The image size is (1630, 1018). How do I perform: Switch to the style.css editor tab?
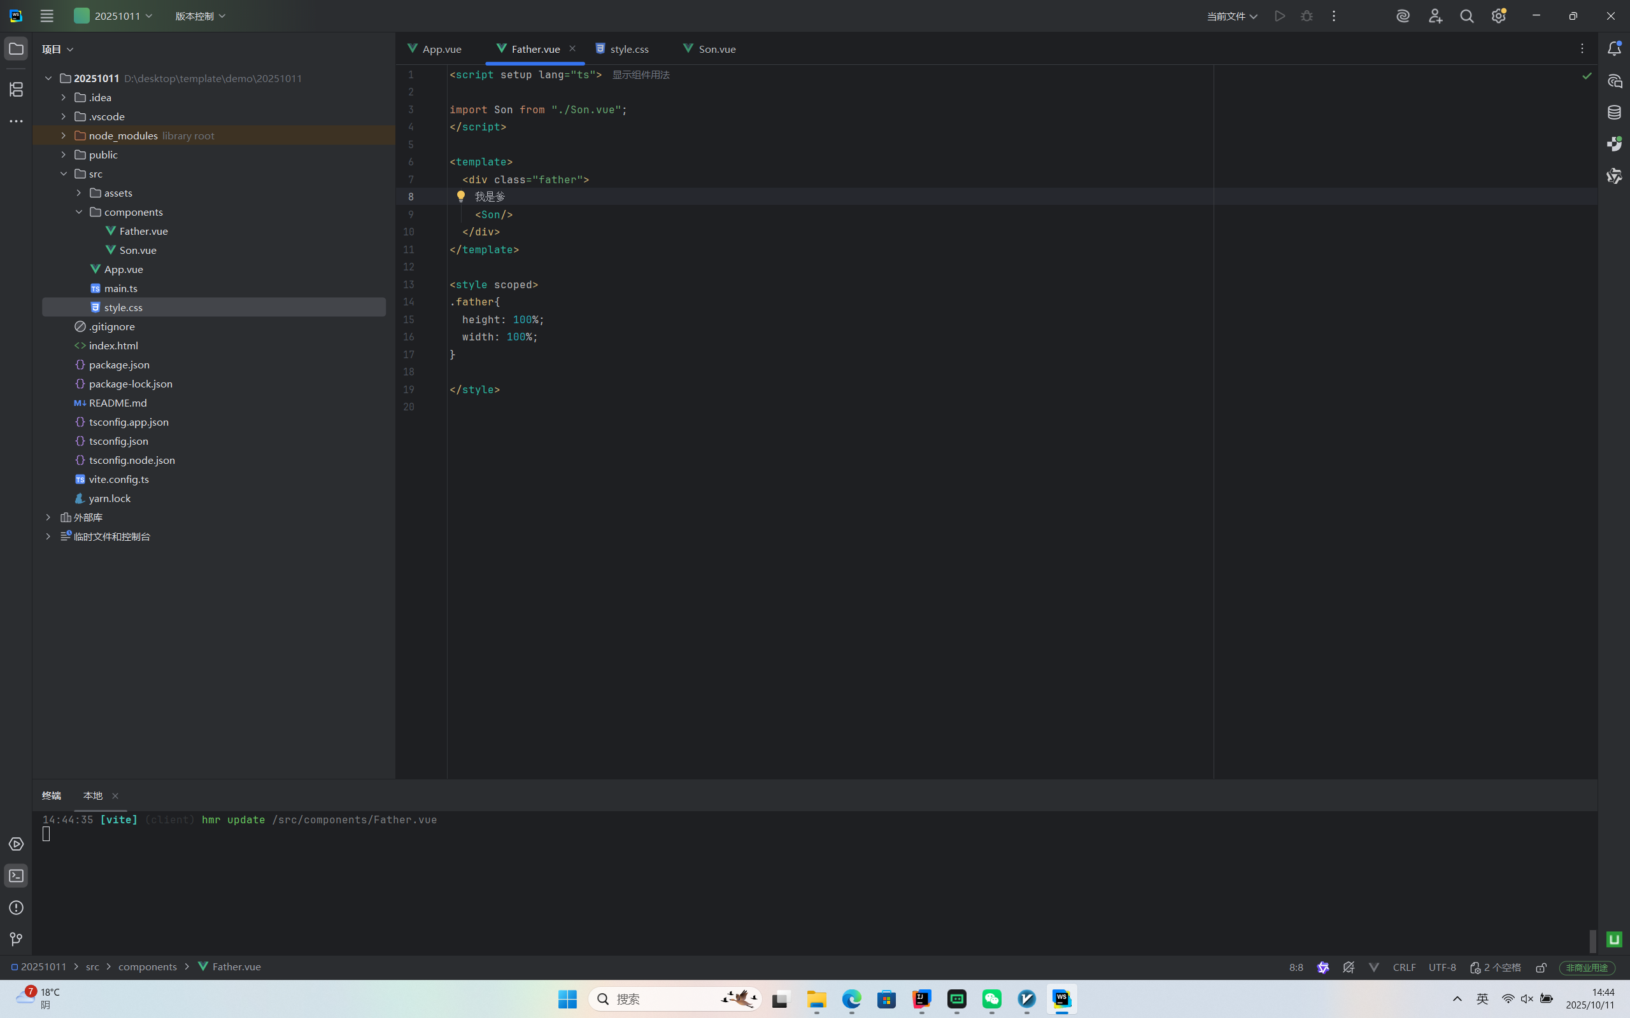(628, 49)
